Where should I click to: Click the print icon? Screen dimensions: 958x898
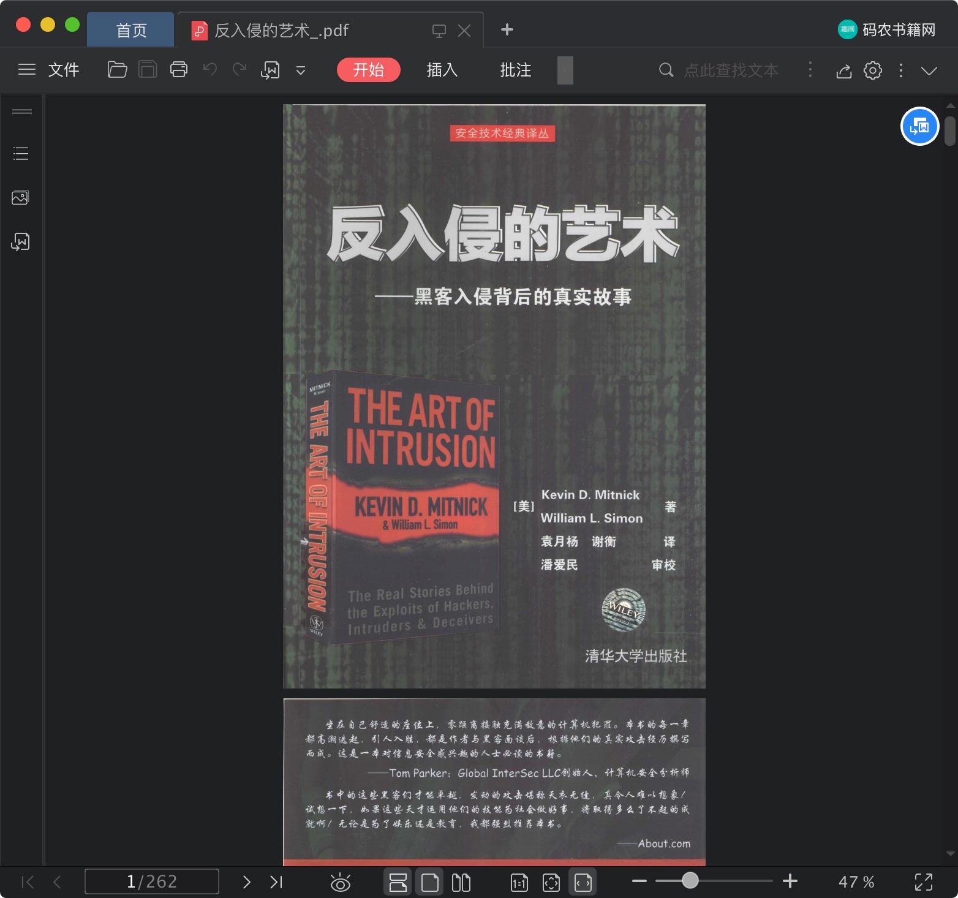coord(179,70)
